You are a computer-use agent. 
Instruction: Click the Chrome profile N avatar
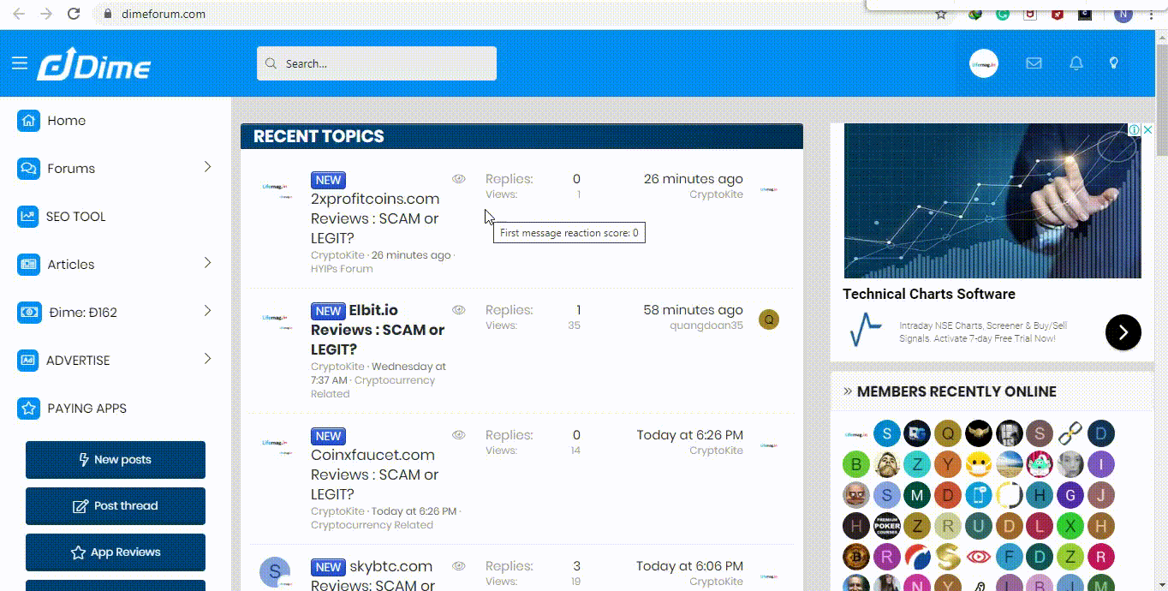[1123, 15]
